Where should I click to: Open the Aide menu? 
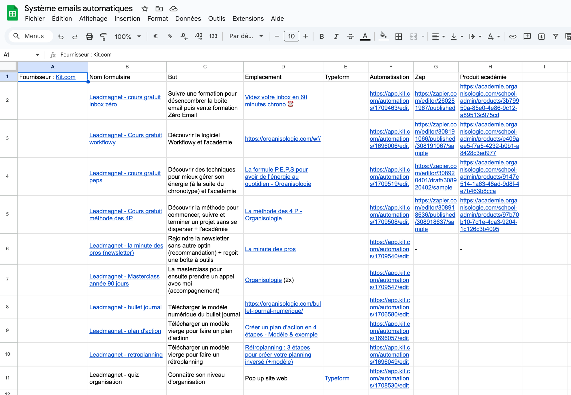[x=278, y=19]
